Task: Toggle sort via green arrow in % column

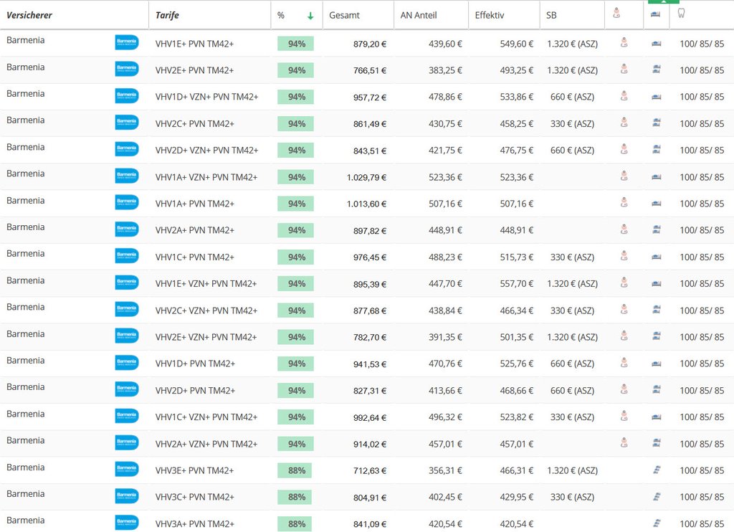Action: [310, 16]
